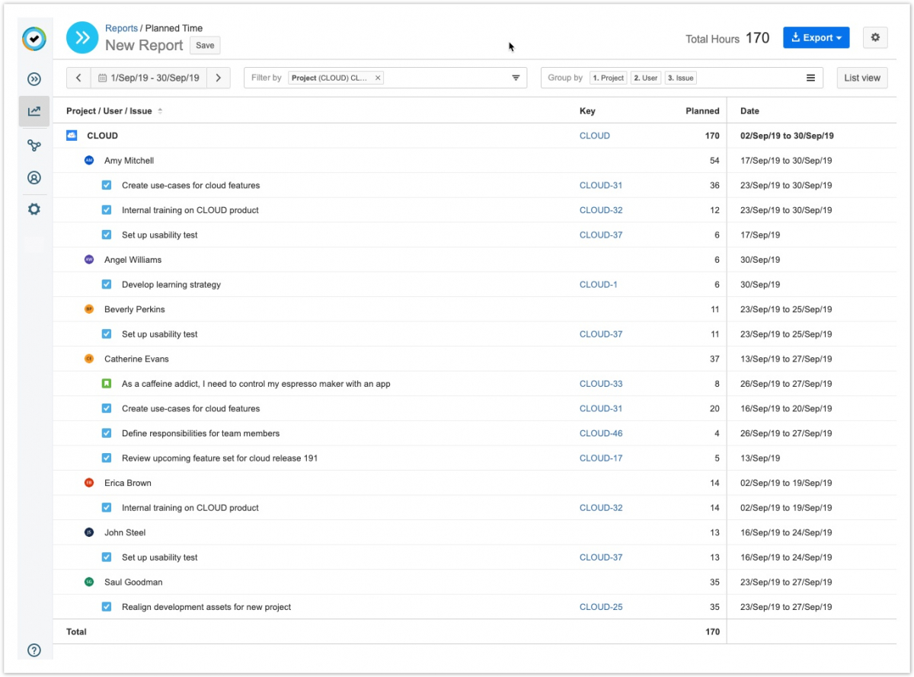Click the Save report button
914x677 pixels.
[x=205, y=46]
